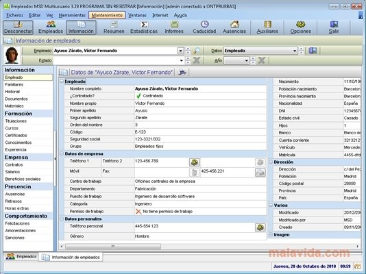Collapse the Datos personales section
The width and height of the screenshot is (366, 274).
[x=62, y=219]
